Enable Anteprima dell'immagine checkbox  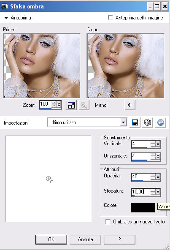tap(111, 17)
